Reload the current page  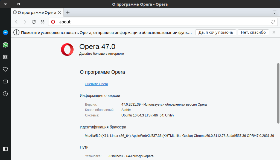(x=34, y=22)
